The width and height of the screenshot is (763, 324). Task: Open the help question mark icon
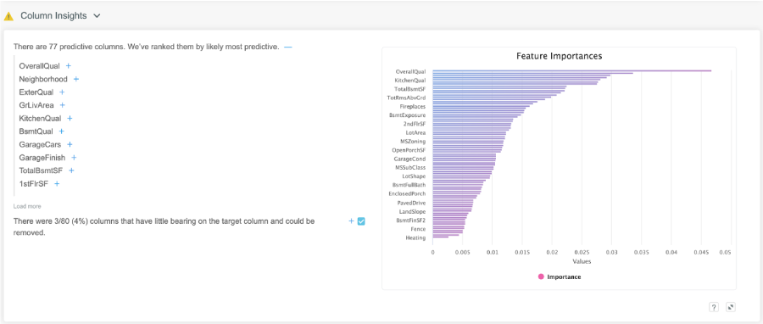coord(714,307)
